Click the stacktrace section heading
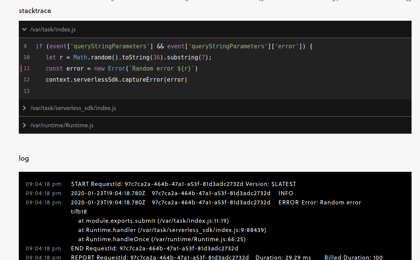The height and width of the screenshot is (260, 420). click(x=35, y=11)
